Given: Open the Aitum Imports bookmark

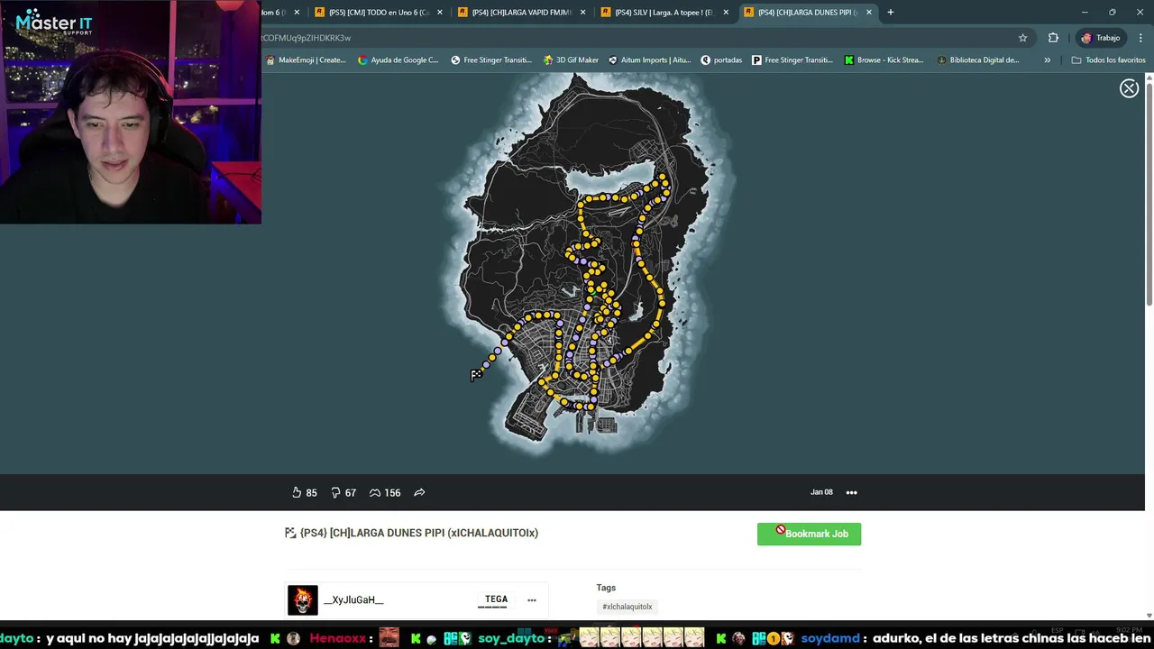Looking at the screenshot, I should coord(649,60).
